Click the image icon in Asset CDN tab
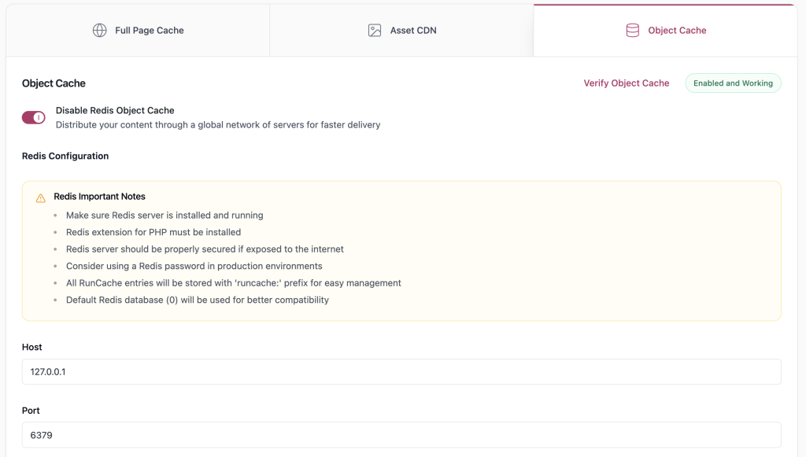The width and height of the screenshot is (806, 457). pos(375,31)
